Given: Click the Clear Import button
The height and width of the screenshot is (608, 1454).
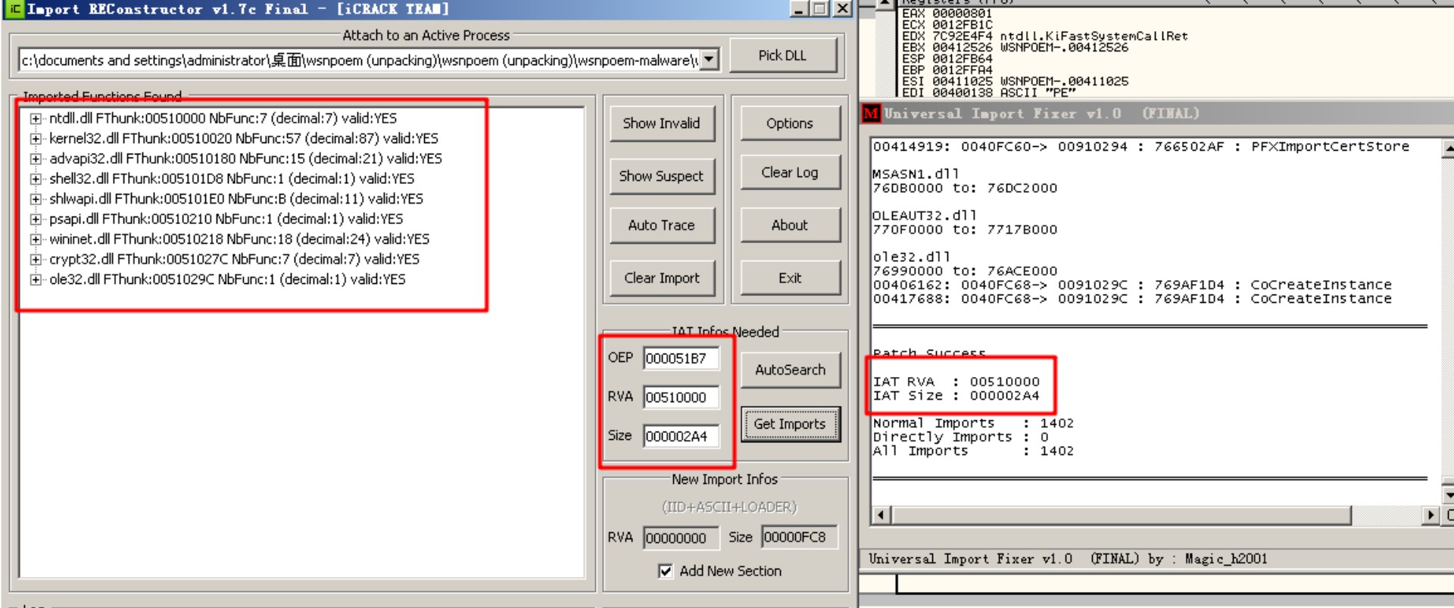Looking at the screenshot, I should tap(661, 278).
